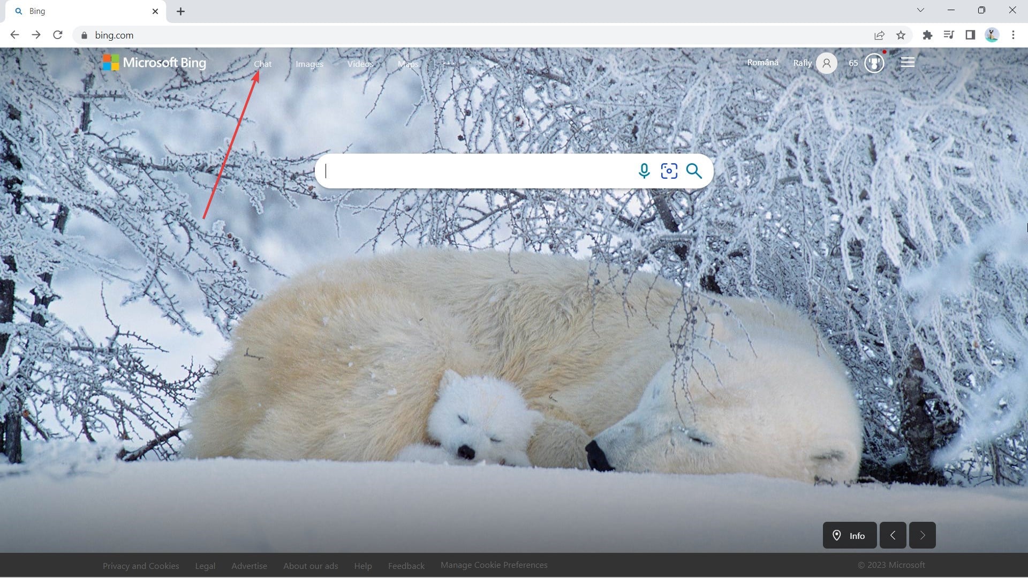Toggle the browser side panel
The height and width of the screenshot is (578, 1028).
click(970, 35)
